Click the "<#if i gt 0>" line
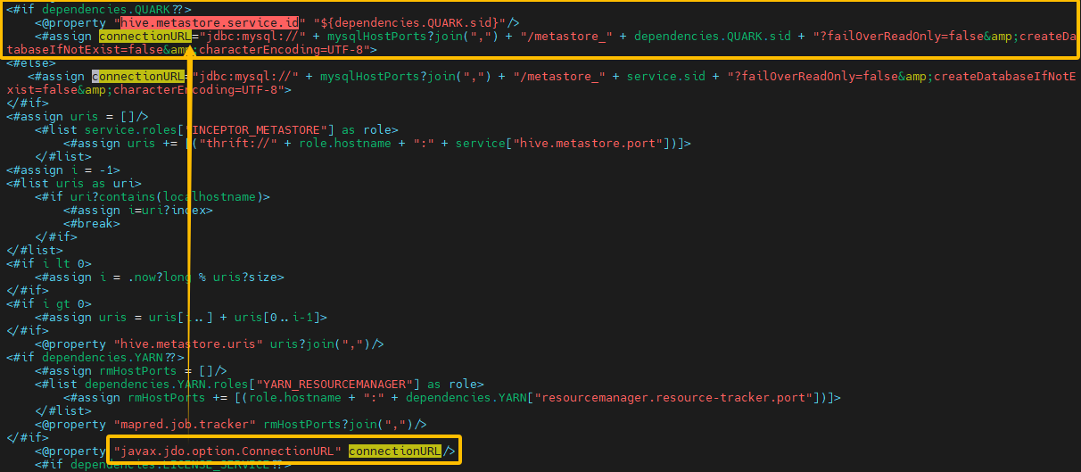 pyautogui.click(x=48, y=304)
